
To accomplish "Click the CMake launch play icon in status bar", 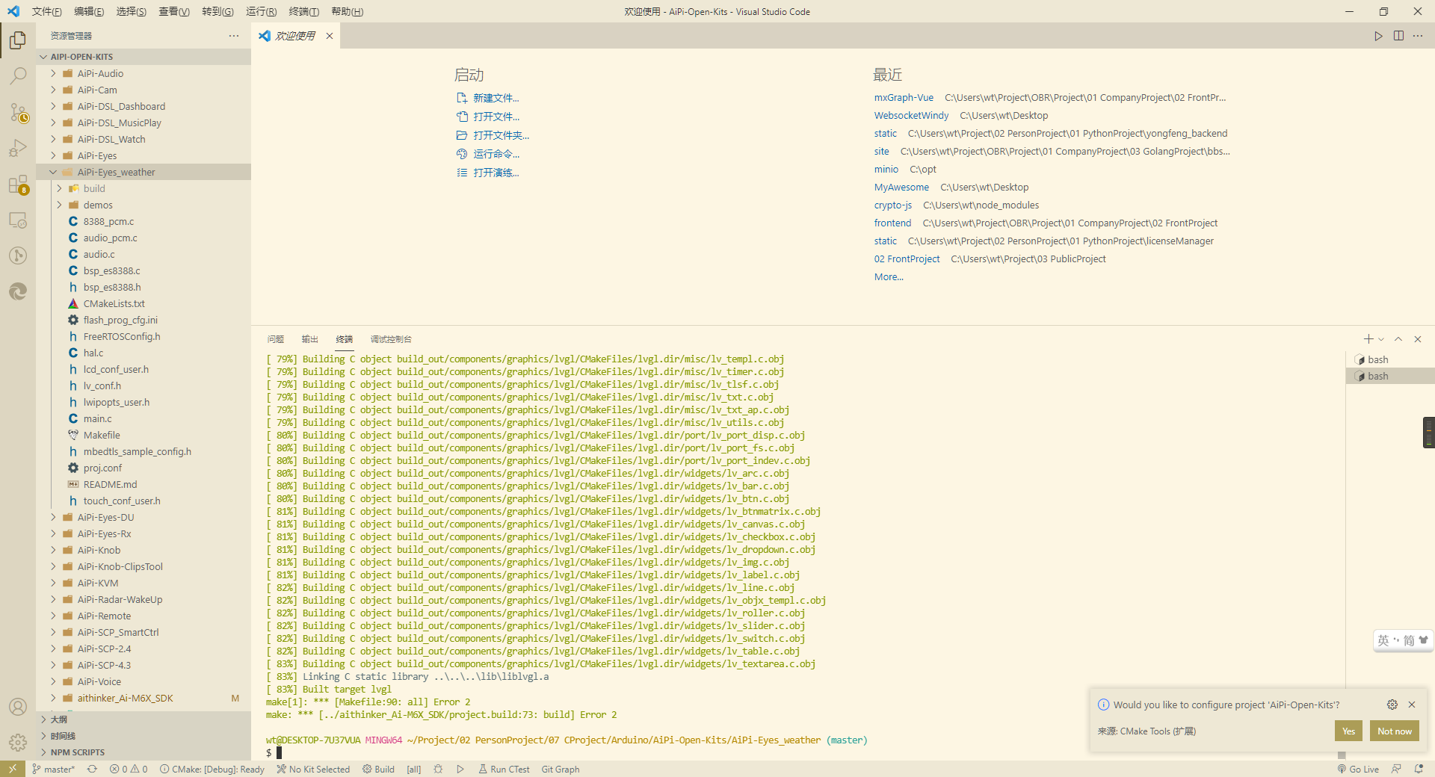I will (x=460, y=769).
